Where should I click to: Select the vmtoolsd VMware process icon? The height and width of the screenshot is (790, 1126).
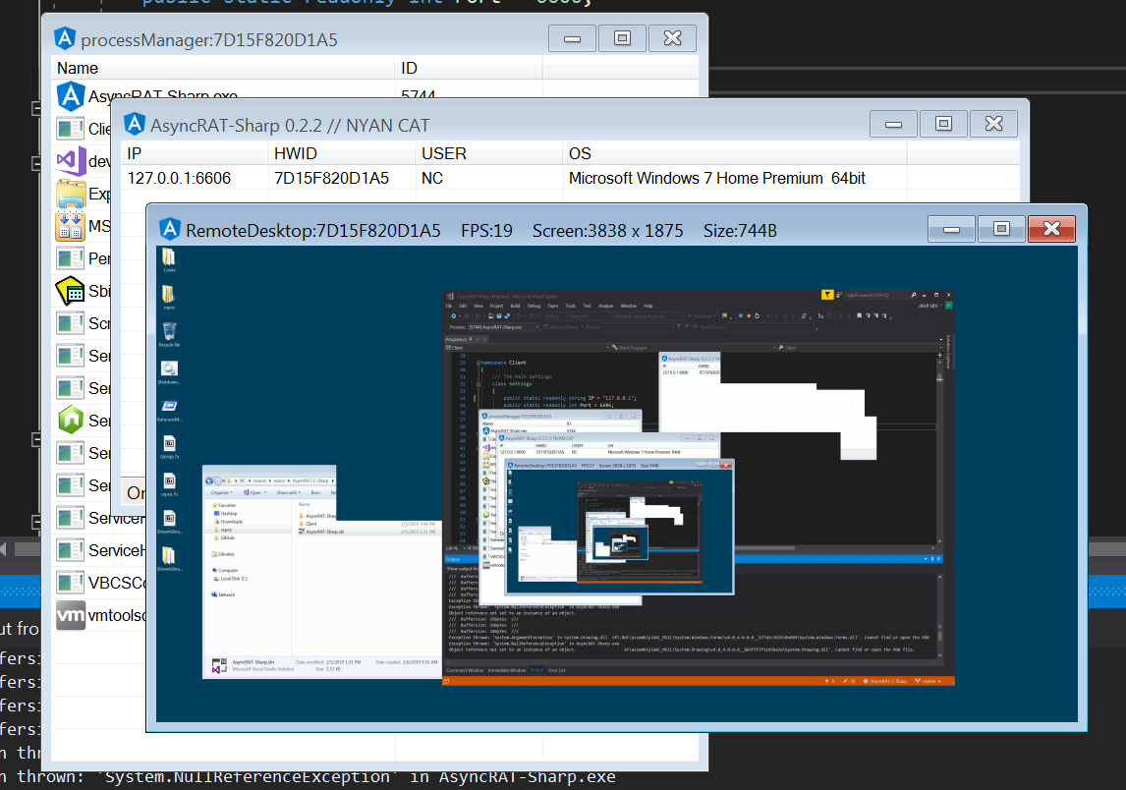[71, 615]
